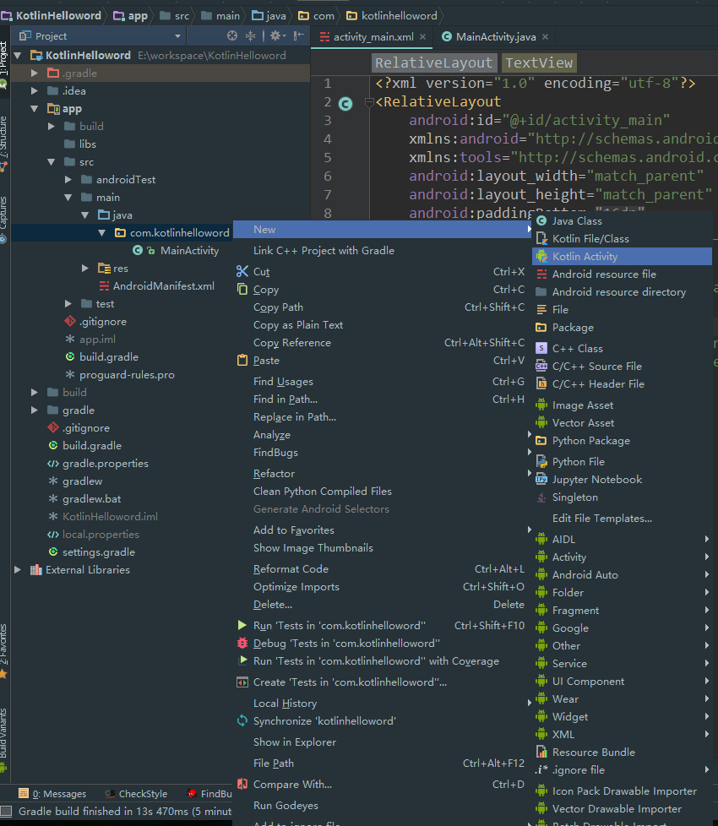
Task: Click the Java Class icon
Action: pyautogui.click(x=541, y=220)
